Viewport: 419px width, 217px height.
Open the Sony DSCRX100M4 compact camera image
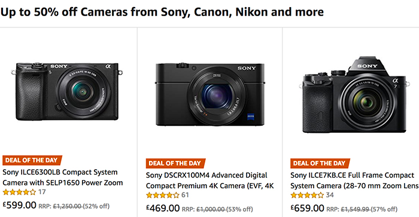coord(210,94)
